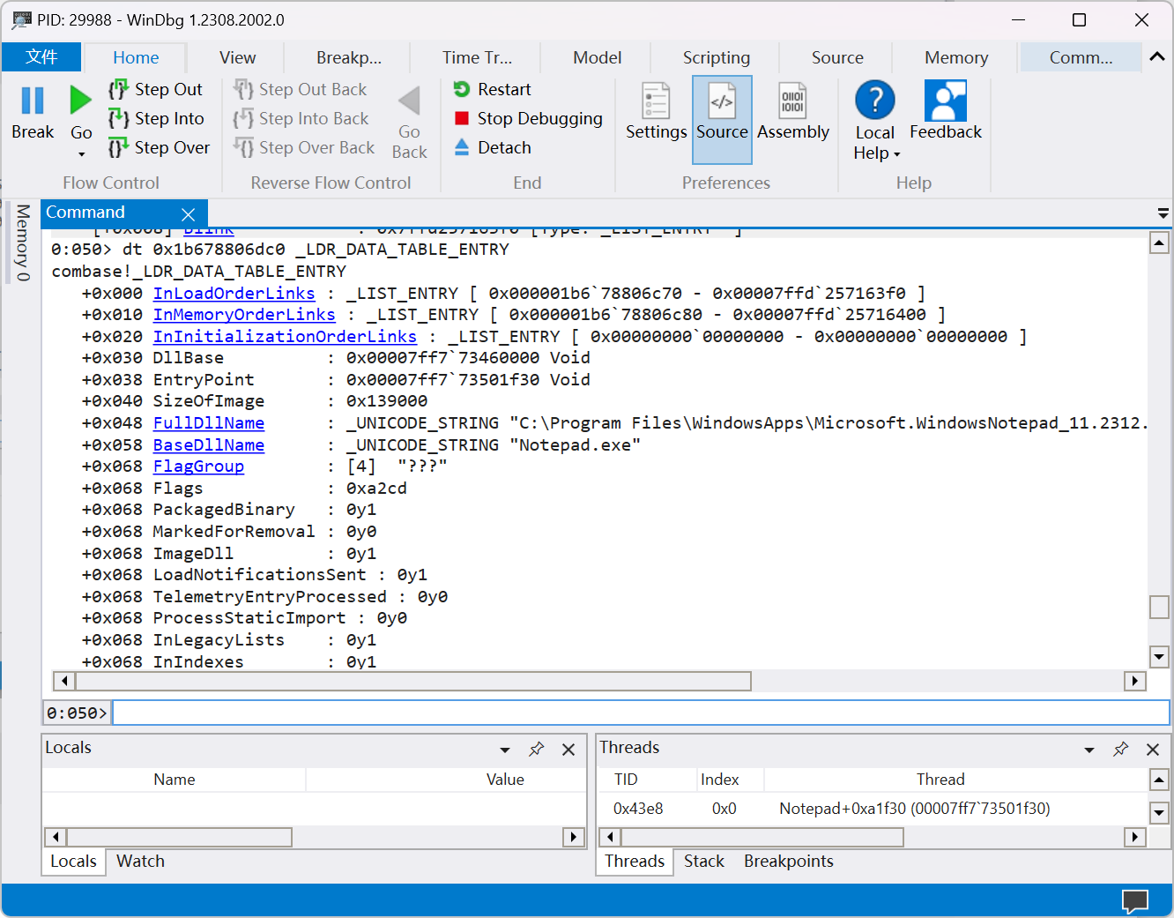Screen dimensions: 1174x918
Task: Open the Command ribbon tab
Action: 1081,57
